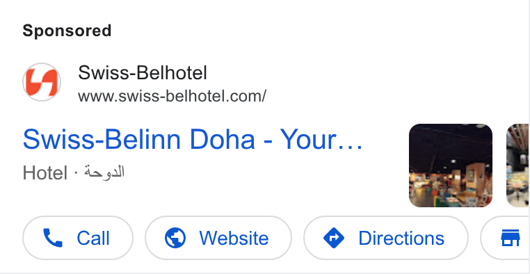Click the storefront icon at right edge

click(511, 238)
